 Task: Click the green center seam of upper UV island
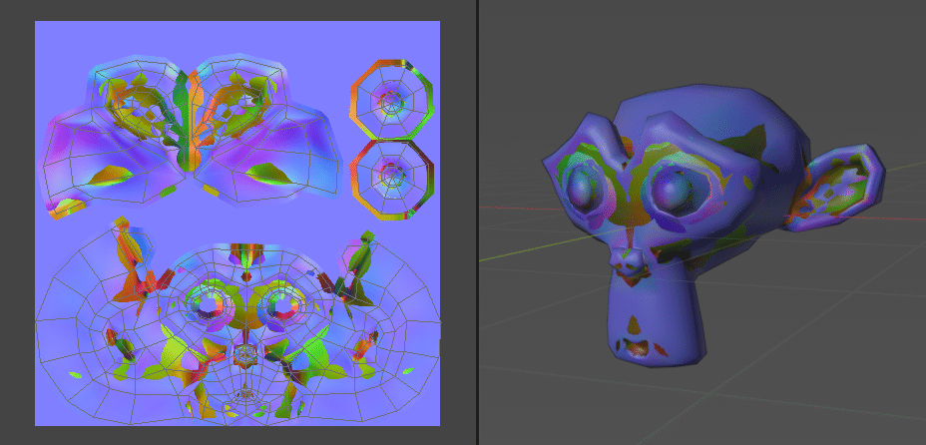pyautogui.click(x=183, y=121)
